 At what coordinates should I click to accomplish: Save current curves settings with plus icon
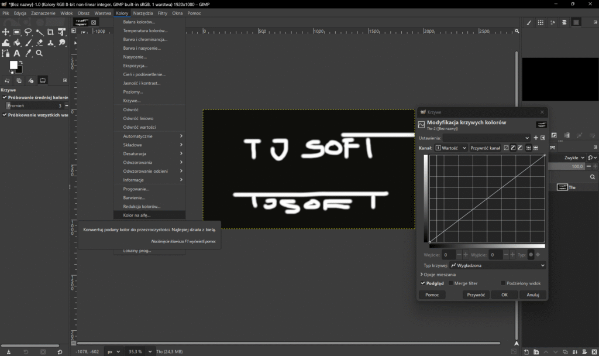[x=536, y=138]
